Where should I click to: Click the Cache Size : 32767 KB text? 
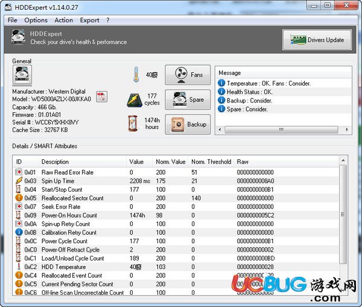(40, 130)
